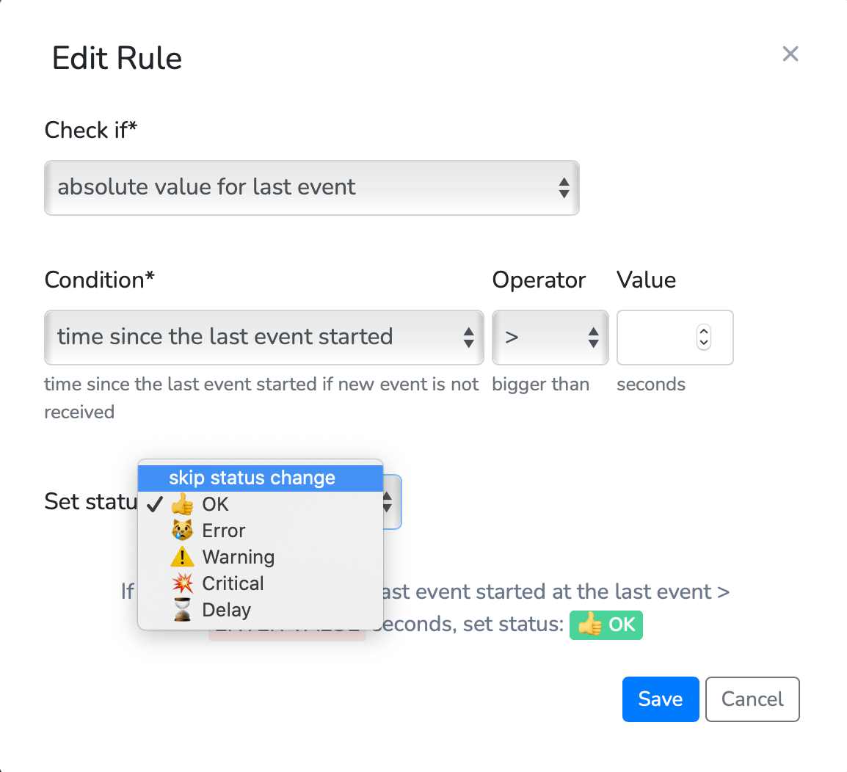
Task: Open the Condition dropdown
Action: click(263, 337)
